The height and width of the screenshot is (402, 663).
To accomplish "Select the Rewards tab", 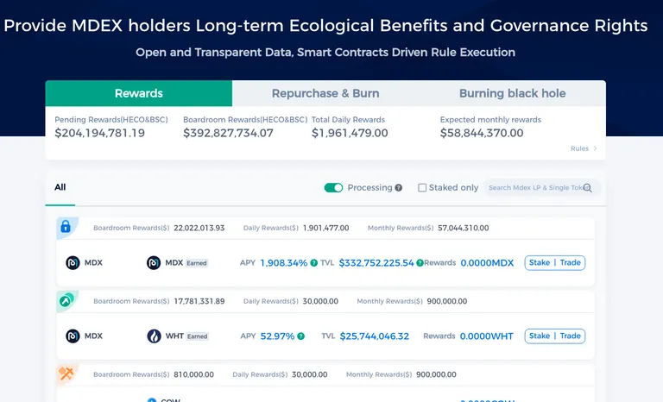I will point(139,93).
